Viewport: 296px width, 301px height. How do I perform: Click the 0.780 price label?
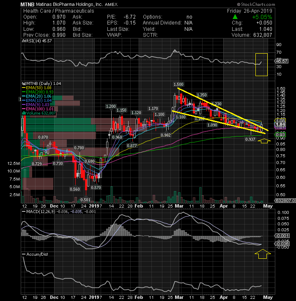(79, 148)
